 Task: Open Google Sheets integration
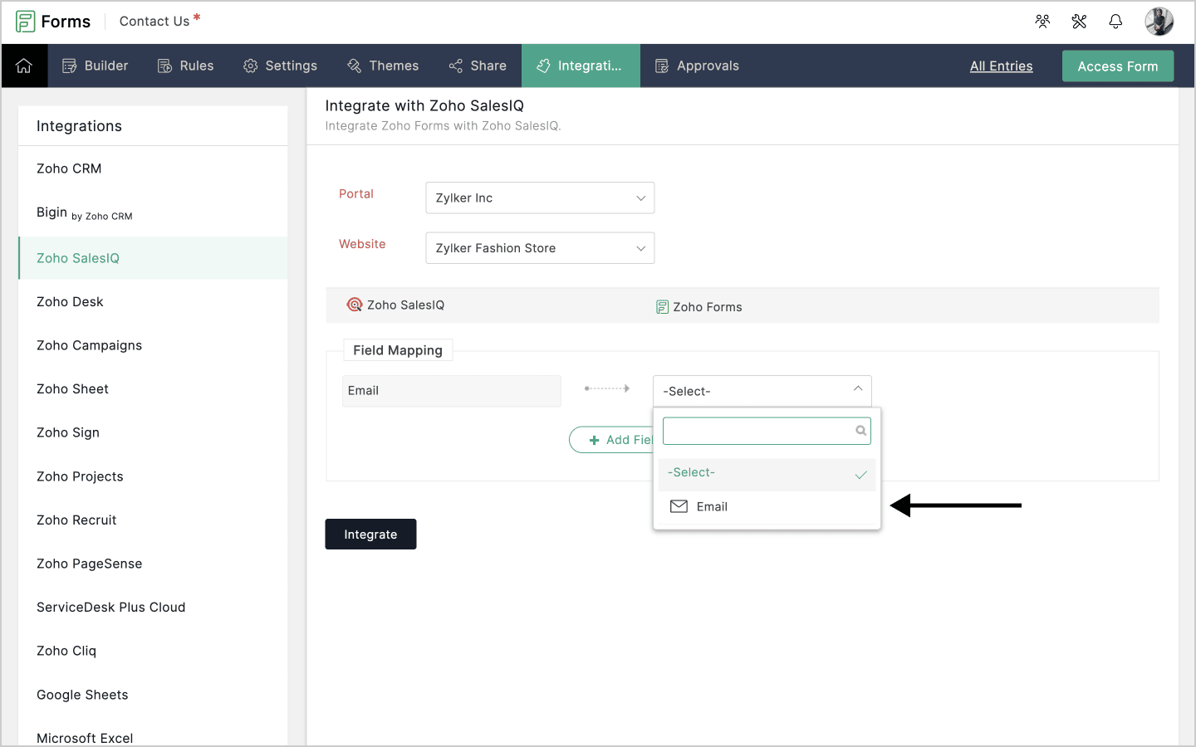click(153, 695)
